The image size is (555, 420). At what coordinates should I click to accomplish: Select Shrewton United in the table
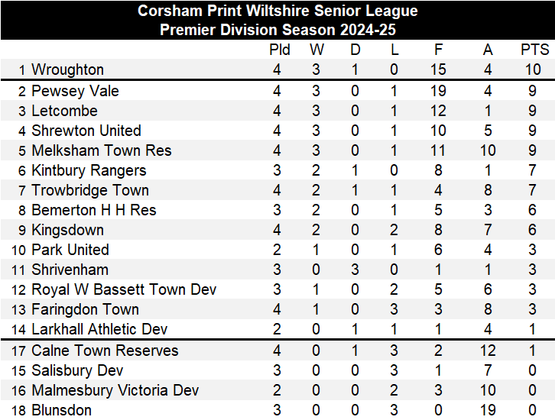(x=86, y=131)
